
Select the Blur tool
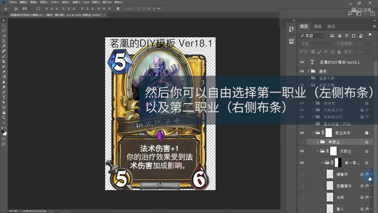[4, 82]
